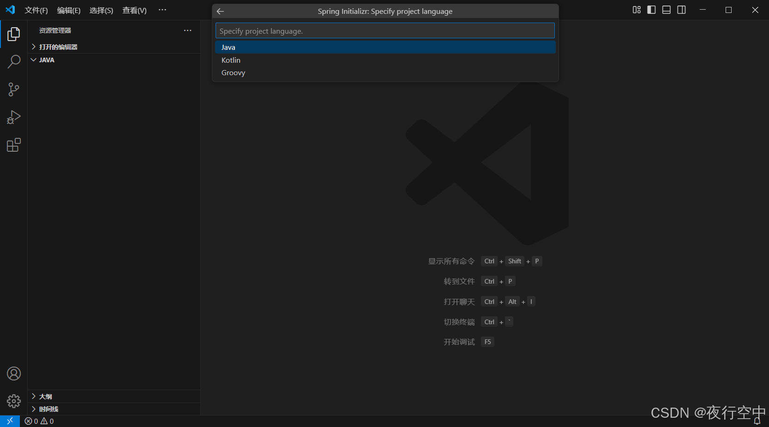
Task: Open the 查看(V) menu
Action: [134, 10]
